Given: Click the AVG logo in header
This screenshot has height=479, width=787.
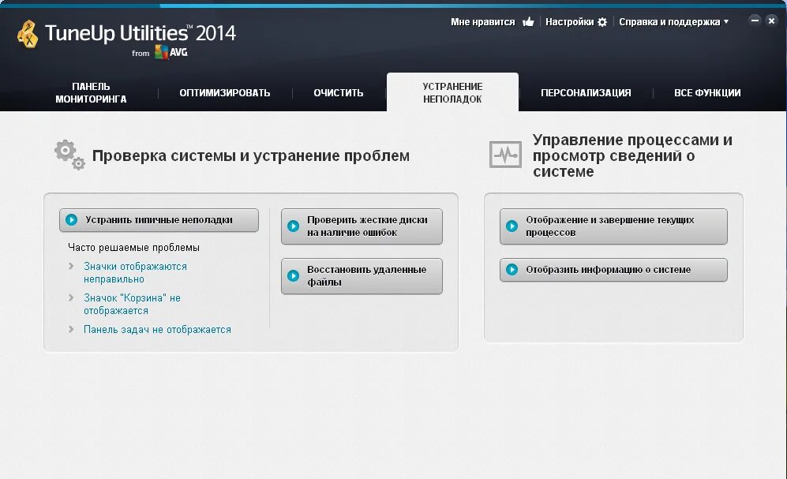Looking at the screenshot, I should tap(171, 52).
